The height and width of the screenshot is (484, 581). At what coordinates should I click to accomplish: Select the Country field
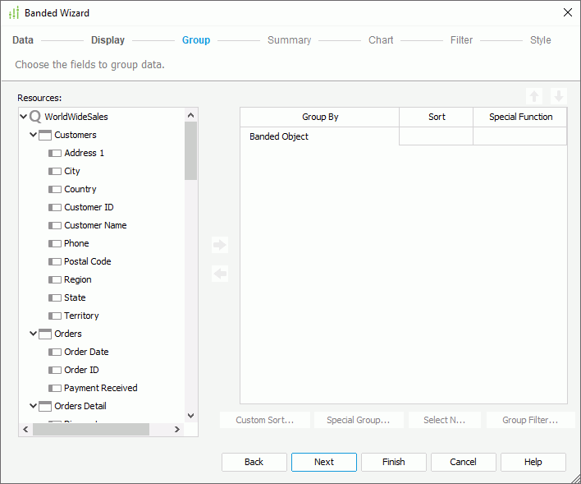click(80, 189)
